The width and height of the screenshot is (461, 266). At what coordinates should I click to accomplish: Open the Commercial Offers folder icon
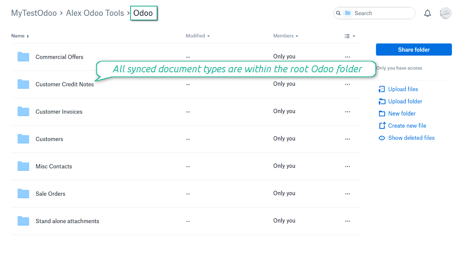[23, 57]
